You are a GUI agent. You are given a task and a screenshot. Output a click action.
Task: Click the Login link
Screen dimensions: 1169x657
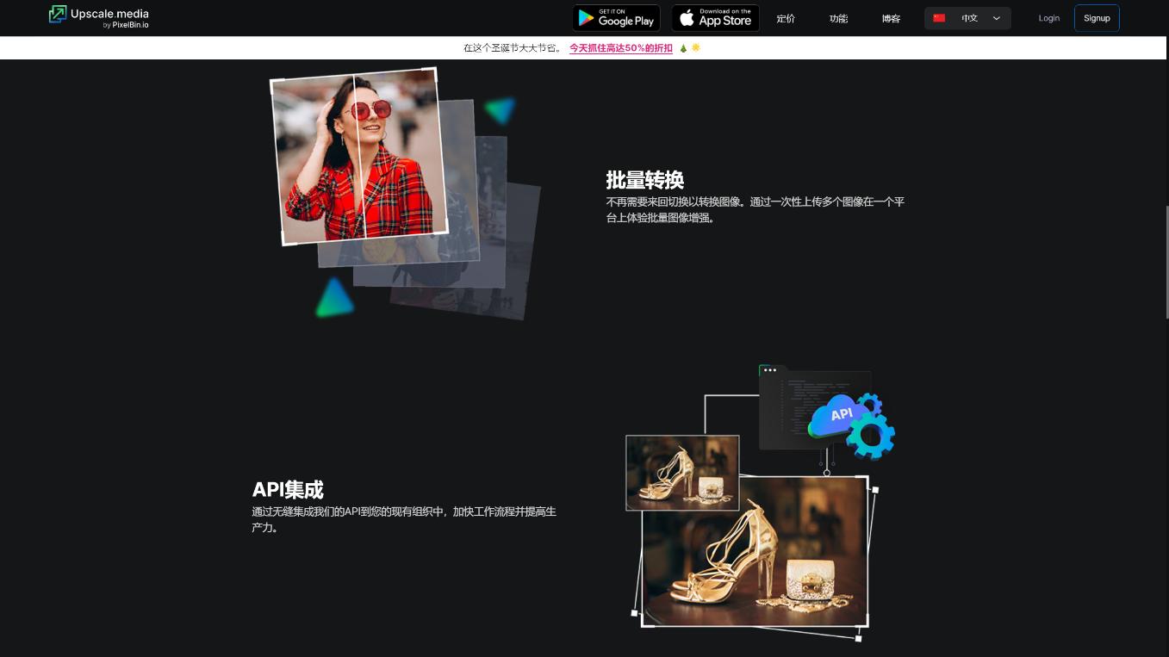(1049, 18)
